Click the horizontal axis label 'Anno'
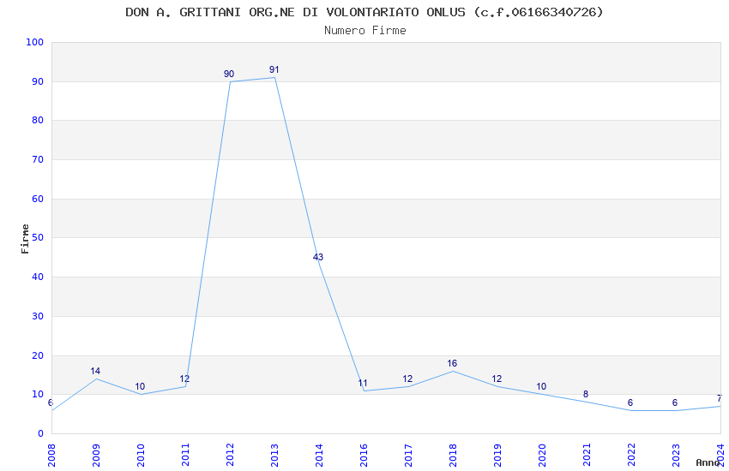The width and height of the screenshot is (729, 471). tap(708, 462)
